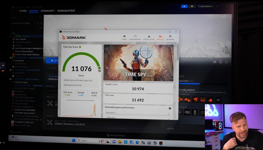Click the +7 more achievements badge

point(218,100)
